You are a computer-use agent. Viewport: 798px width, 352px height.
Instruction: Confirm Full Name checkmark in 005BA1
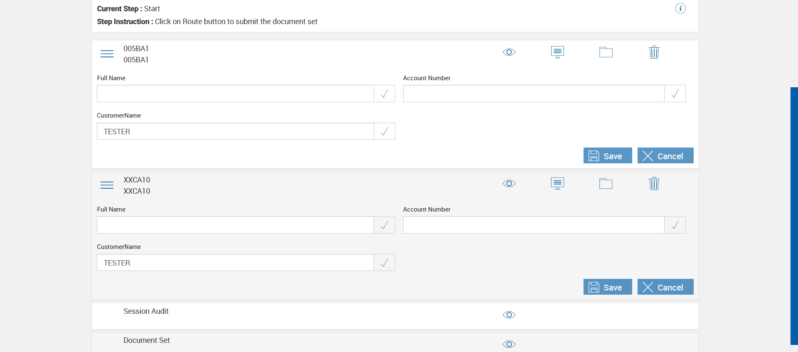(x=384, y=94)
